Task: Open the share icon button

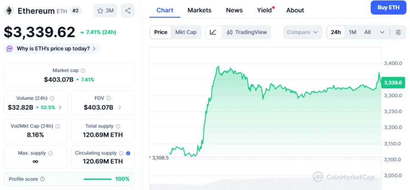Action: click(x=128, y=11)
